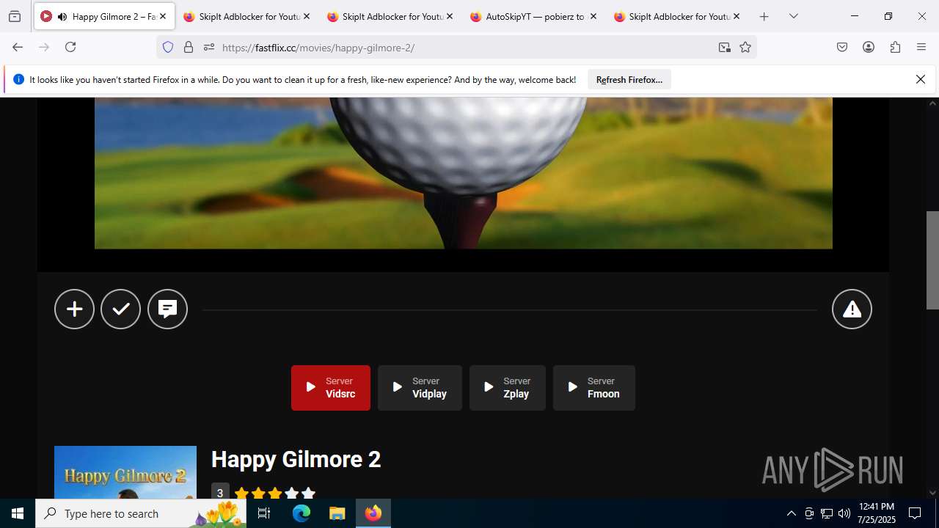Select Server Vidplay

[420, 388]
